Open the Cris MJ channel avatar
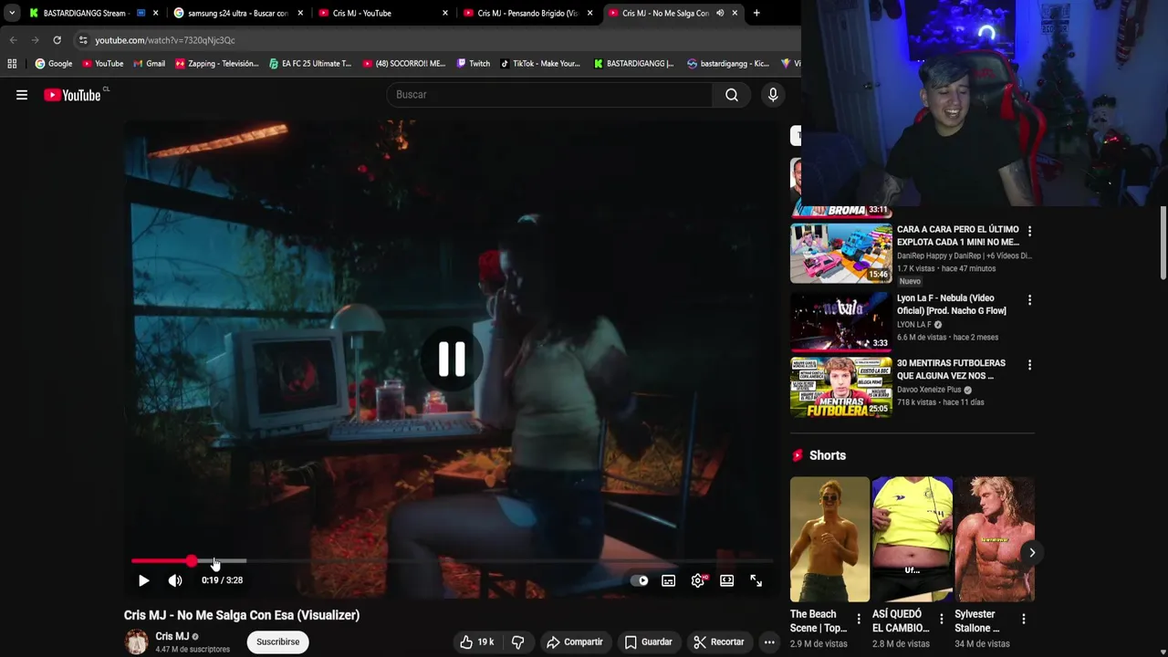Screen dimensions: 1168x657 [x=137, y=642]
